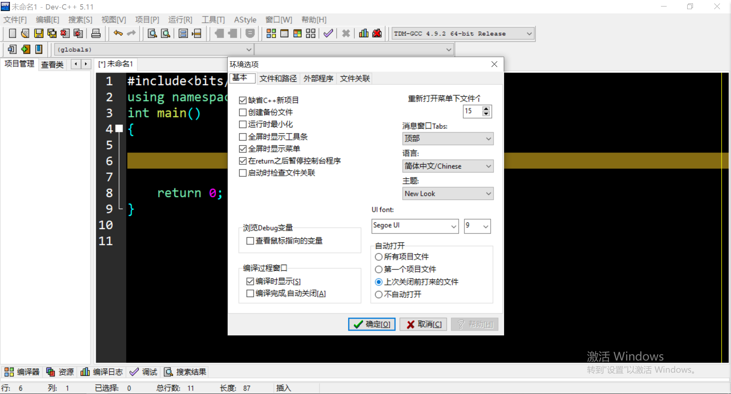Viewport: 731px width, 394px height.
Task: Click the Find magnifier icon
Action: (152, 33)
